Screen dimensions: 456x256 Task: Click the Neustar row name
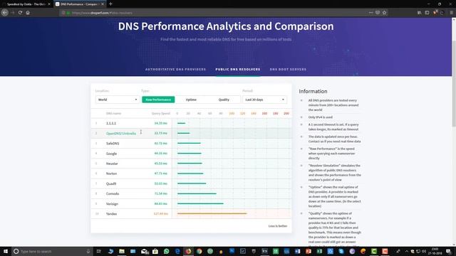(x=112, y=164)
